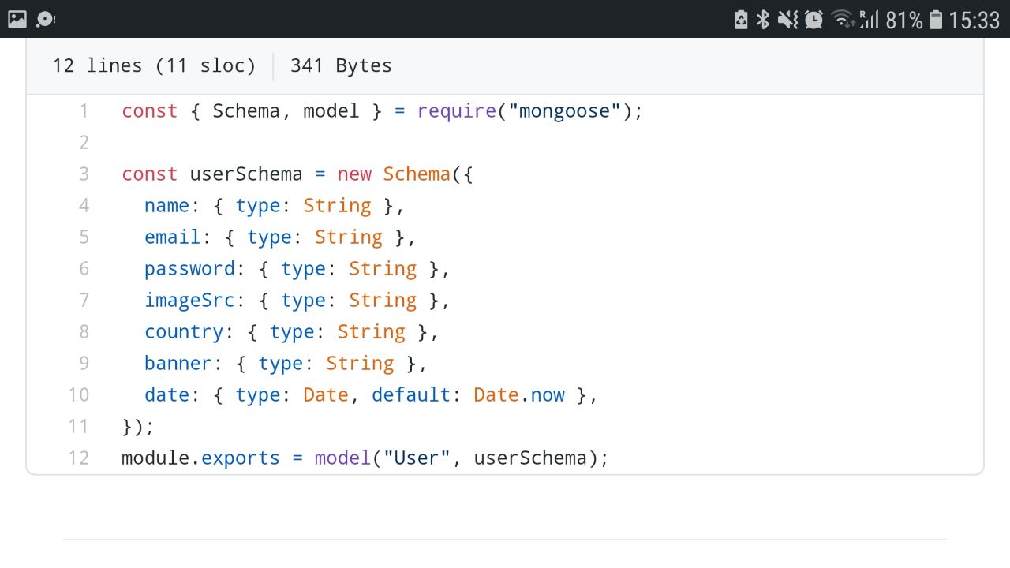This screenshot has width=1010, height=568.
Task: Click the "User" string on line 12
Action: coord(417,458)
